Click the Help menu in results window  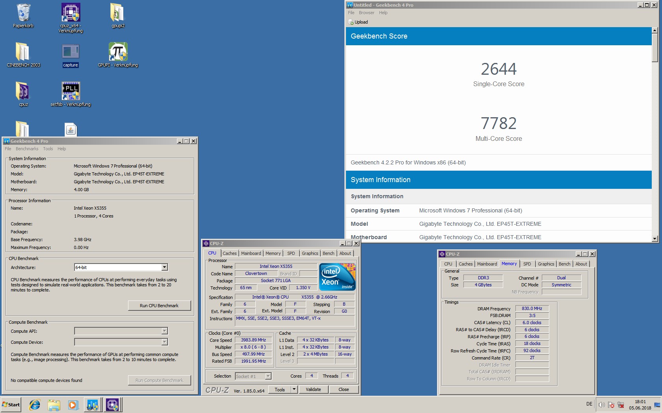[383, 13]
